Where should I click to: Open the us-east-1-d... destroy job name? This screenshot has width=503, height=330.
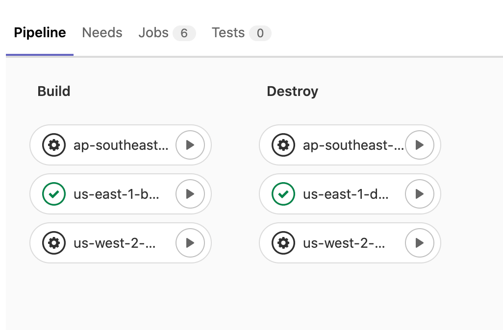pyautogui.click(x=346, y=194)
